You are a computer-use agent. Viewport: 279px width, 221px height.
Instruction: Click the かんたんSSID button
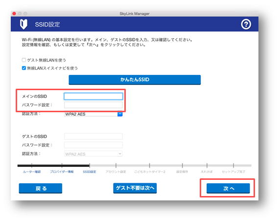click(x=135, y=79)
